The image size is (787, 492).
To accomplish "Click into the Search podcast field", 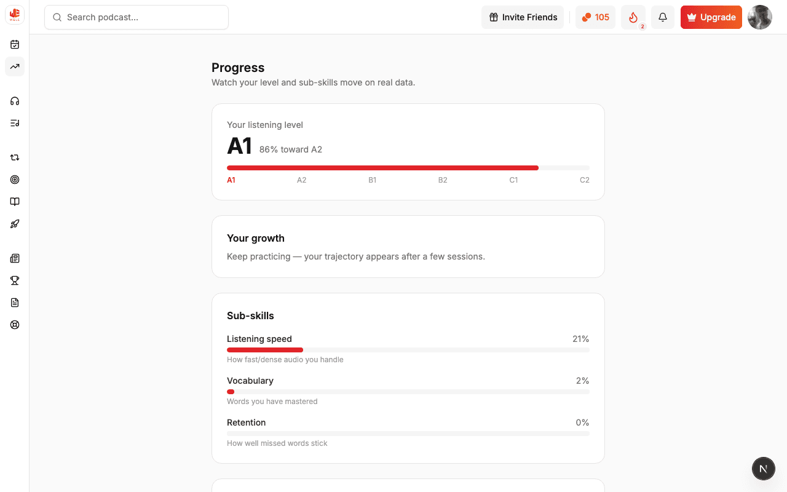I will pos(136,17).
